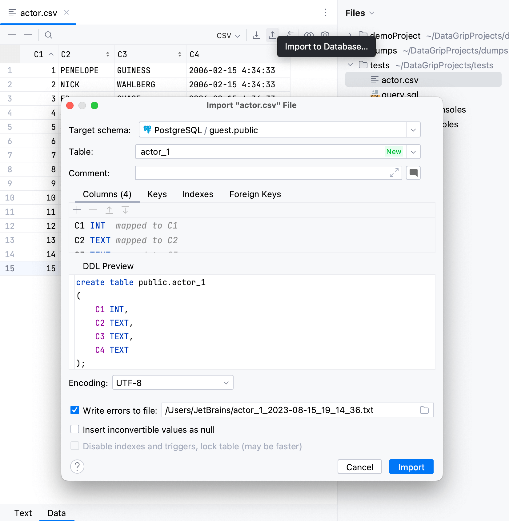This screenshot has height=521, width=509.
Task: Expand the Comment field with the expand icon
Action: coord(394,173)
